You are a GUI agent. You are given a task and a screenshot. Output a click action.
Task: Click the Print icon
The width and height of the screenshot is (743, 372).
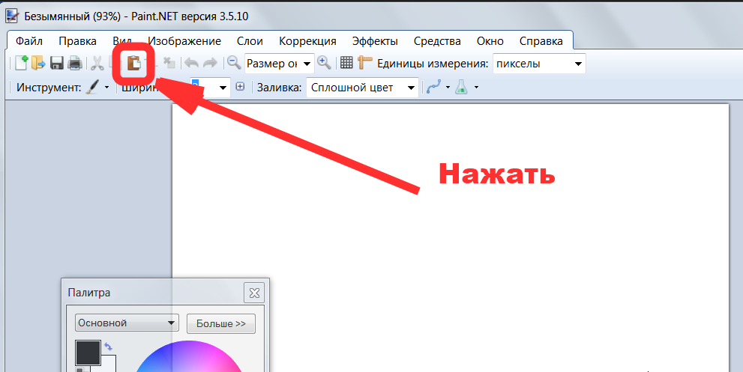[75, 63]
